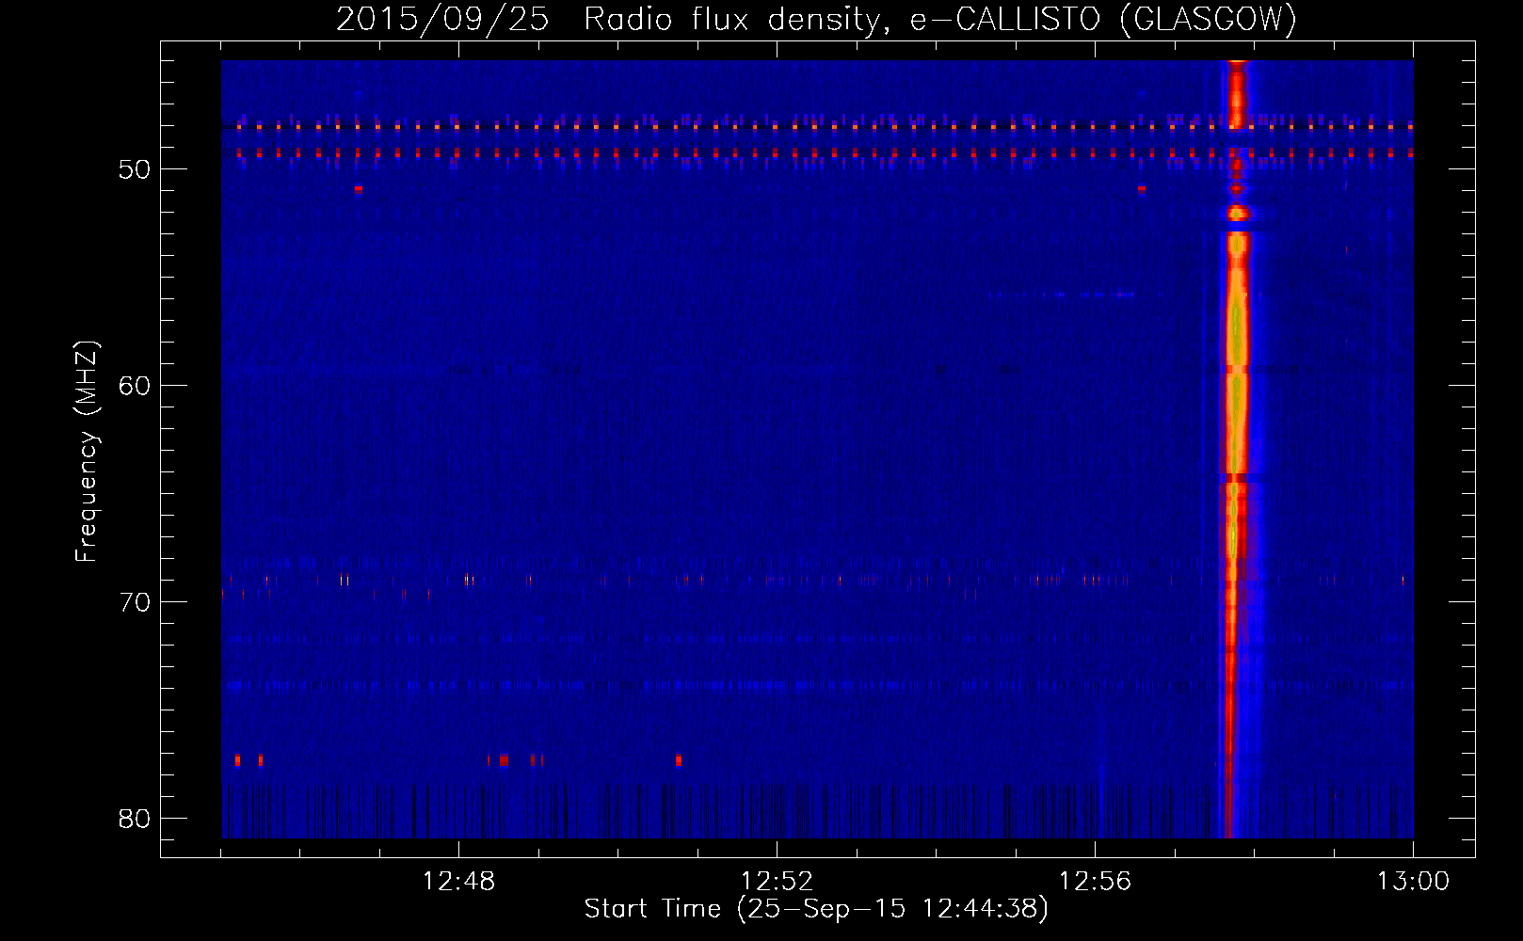Click the 70 frequency tick label
This screenshot has width=1523, height=941.
tap(135, 602)
